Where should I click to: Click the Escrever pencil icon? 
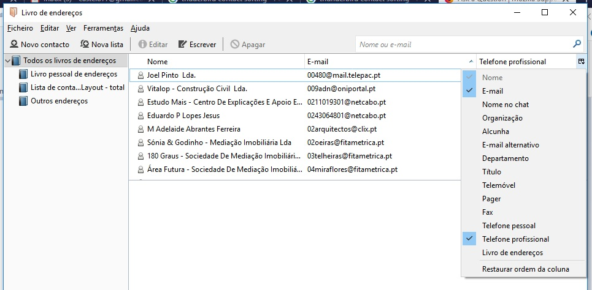182,45
